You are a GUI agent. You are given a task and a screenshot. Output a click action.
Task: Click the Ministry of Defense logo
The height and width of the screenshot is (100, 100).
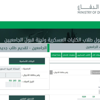tap(89, 9)
